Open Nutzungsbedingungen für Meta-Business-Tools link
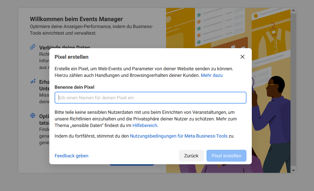 click(179, 136)
